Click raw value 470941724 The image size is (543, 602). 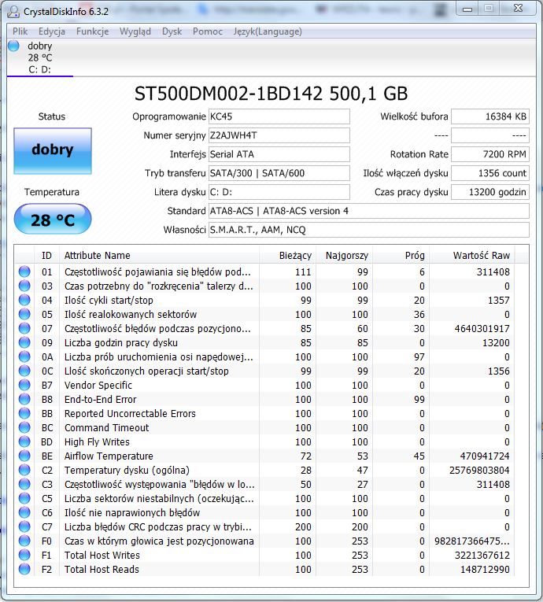485,456
